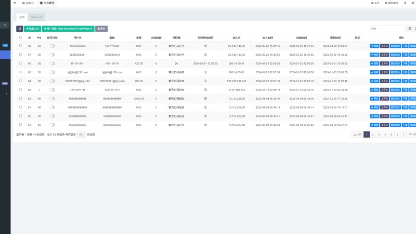Tick the checkbox for row ID 67
Image resolution: width=416 pixels, height=234 pixels.
tap(20, 55)
